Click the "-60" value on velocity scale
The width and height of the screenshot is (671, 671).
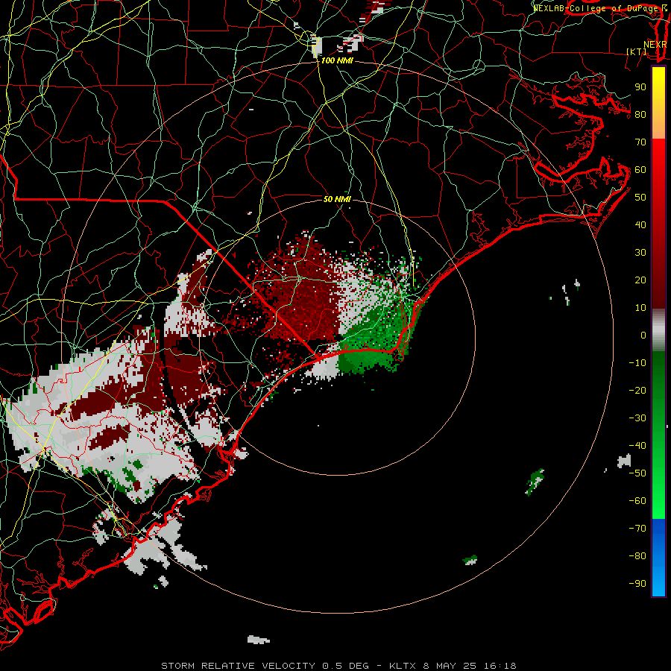[x=637, y=501]
